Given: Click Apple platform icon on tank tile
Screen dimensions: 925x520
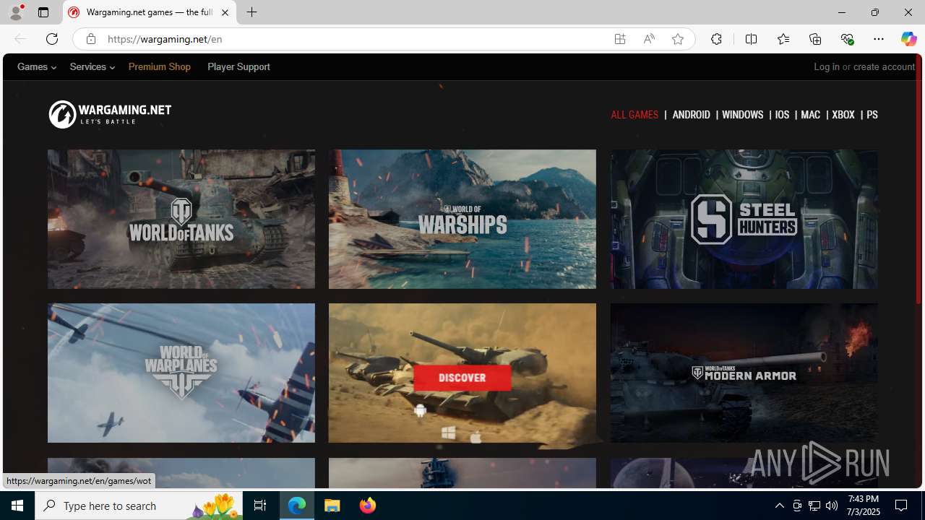Looking at the screenshot, I should 476,436.
